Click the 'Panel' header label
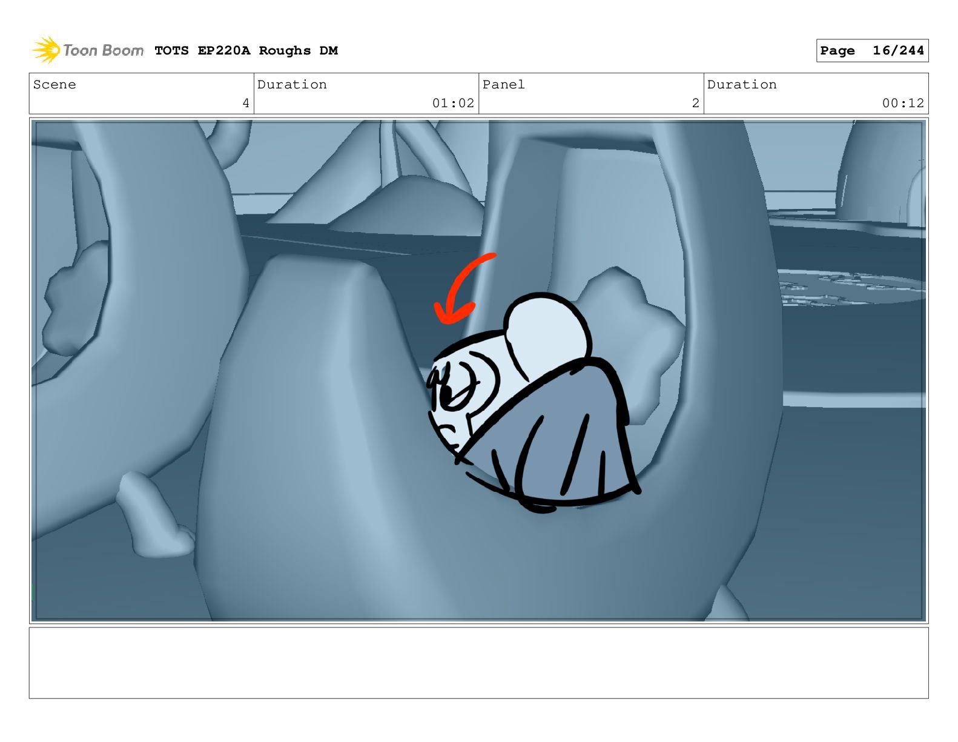958x742 pixels. (504, 85)
